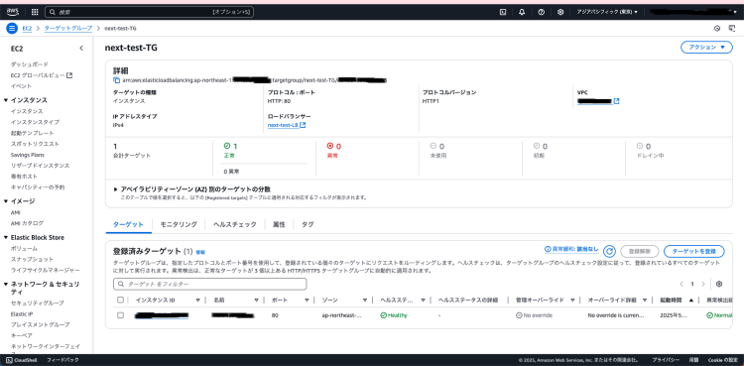Click the 情報 link next to 登録済みターゲット

pos(200,252)
